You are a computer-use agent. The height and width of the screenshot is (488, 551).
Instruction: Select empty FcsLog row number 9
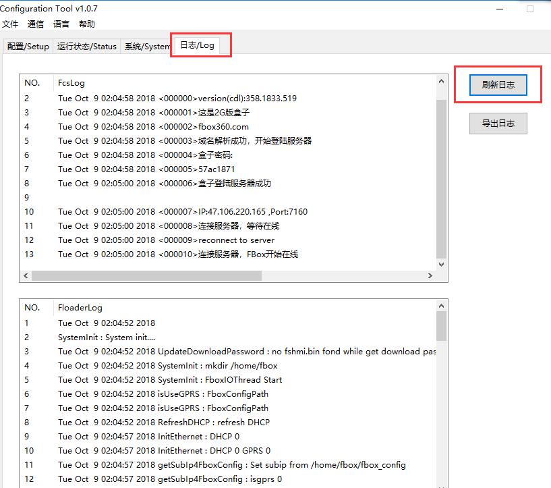(x=228, y=198)
